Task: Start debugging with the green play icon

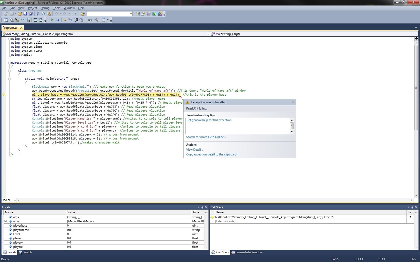Action: tap(75, 14)
